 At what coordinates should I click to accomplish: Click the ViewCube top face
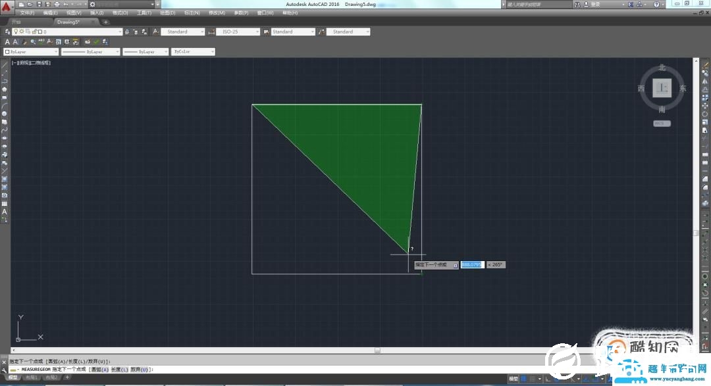pos(662,87)
